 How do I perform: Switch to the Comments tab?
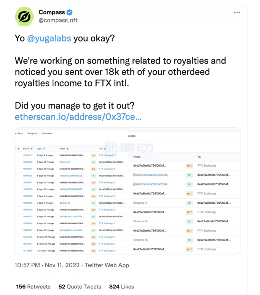coord(47,133)
